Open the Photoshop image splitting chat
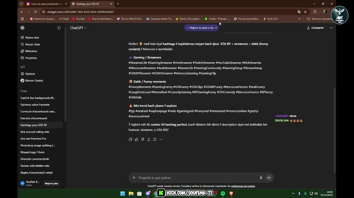Image resolution: width=354 pixels, height=198 pixels. point(38,145)
